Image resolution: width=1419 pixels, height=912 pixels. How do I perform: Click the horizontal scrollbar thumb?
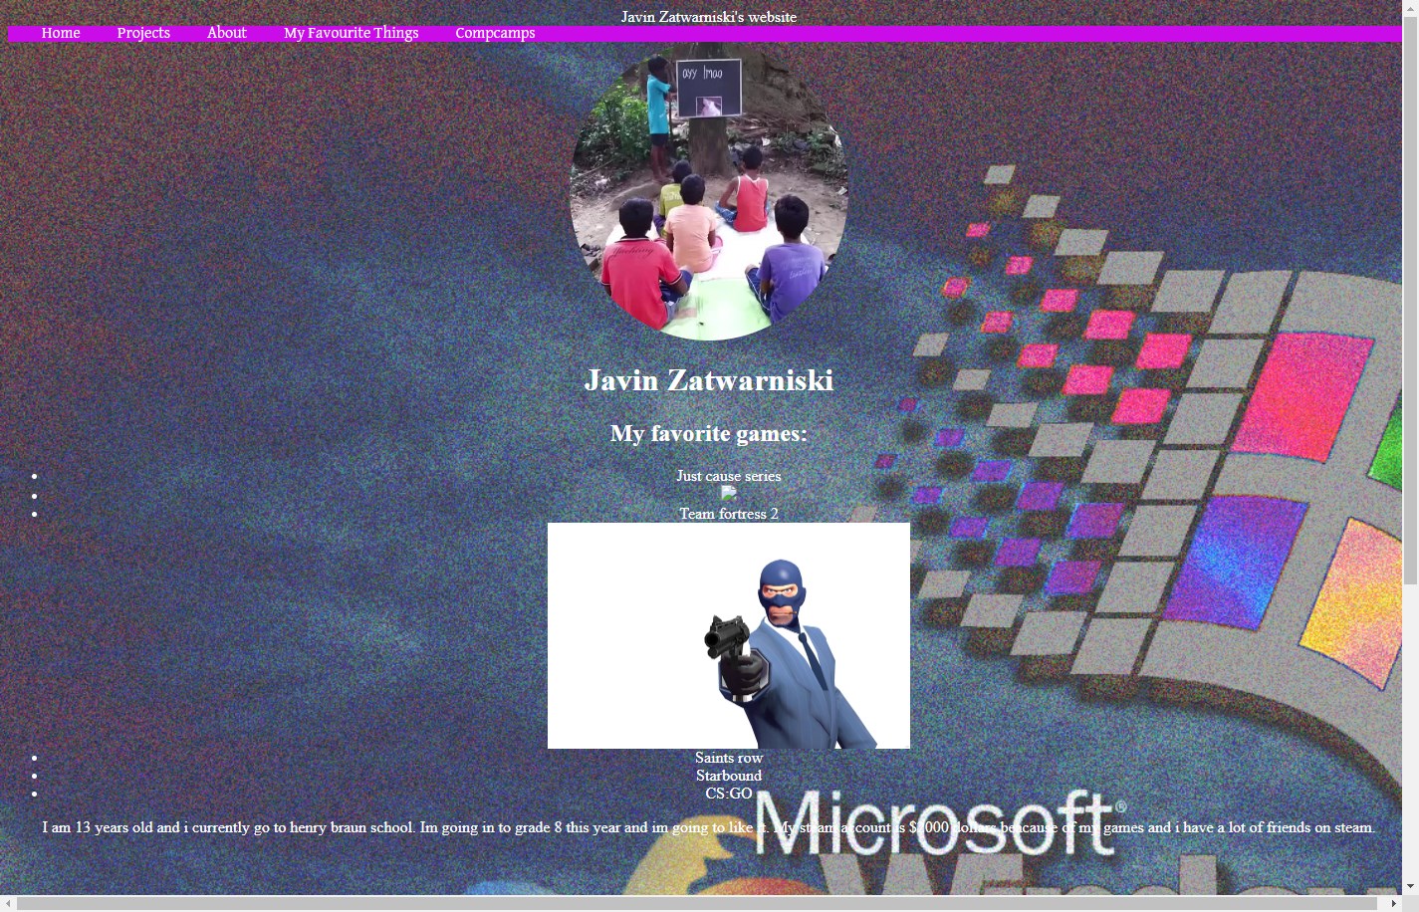coord(697,903)
